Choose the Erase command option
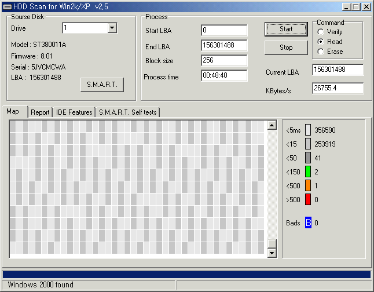Viewport: 374px width, 292px height. click(x=321, y=52)
